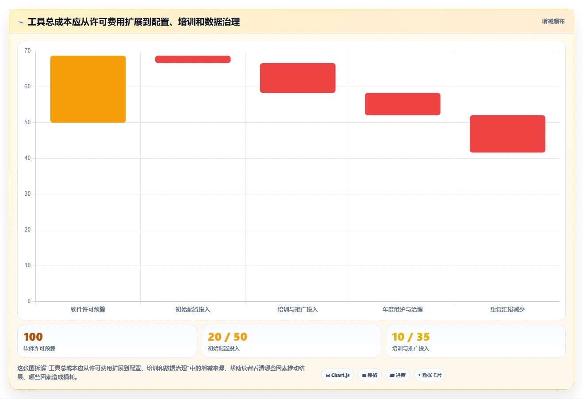The height and width of the screenshot is (399, 583).
Task: Click the 增减瀑布 tag in the header
Action: (x=553, y=21)
